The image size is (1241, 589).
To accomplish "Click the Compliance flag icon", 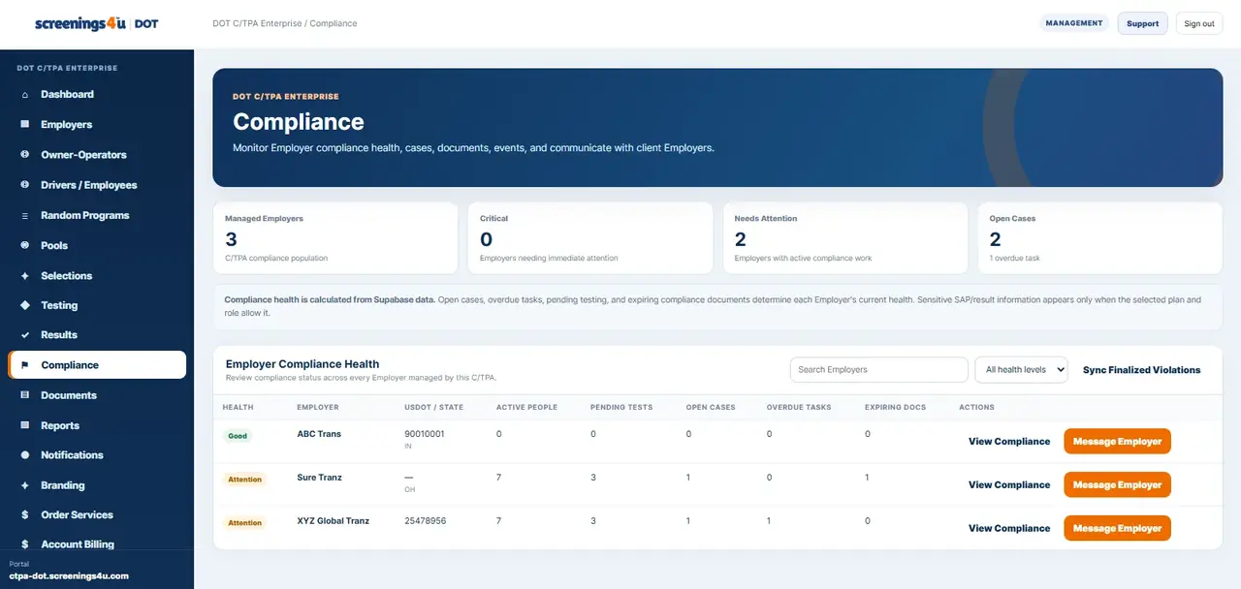I will coord(24,365).
